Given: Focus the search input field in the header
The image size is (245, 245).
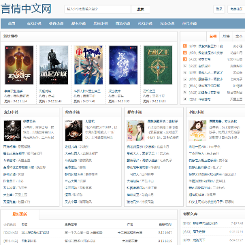Looking at the screenshot, I should click(x=97, y=10).
